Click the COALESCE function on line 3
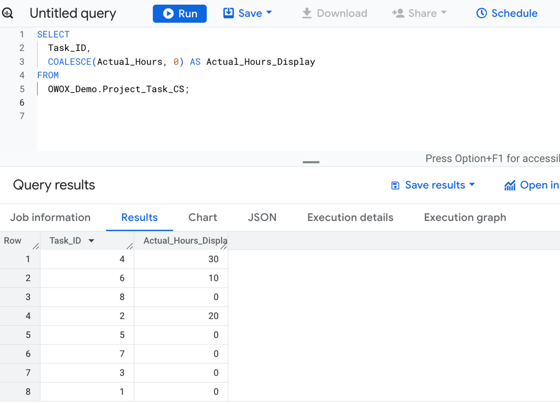Screen dimensions: 560x404 pos(69,62)
